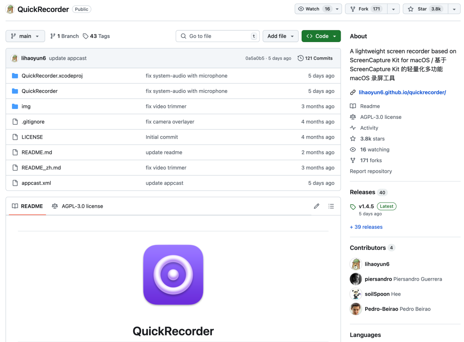The height and width of the screenshot is (342, 464).
Task: Click + 39 releases link
Action: coord(366,227)
